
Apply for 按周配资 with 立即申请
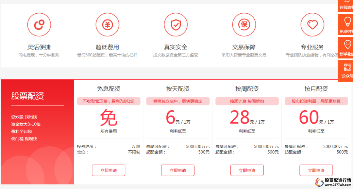click(247, 170)
